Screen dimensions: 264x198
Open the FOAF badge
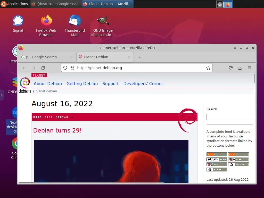238,159
